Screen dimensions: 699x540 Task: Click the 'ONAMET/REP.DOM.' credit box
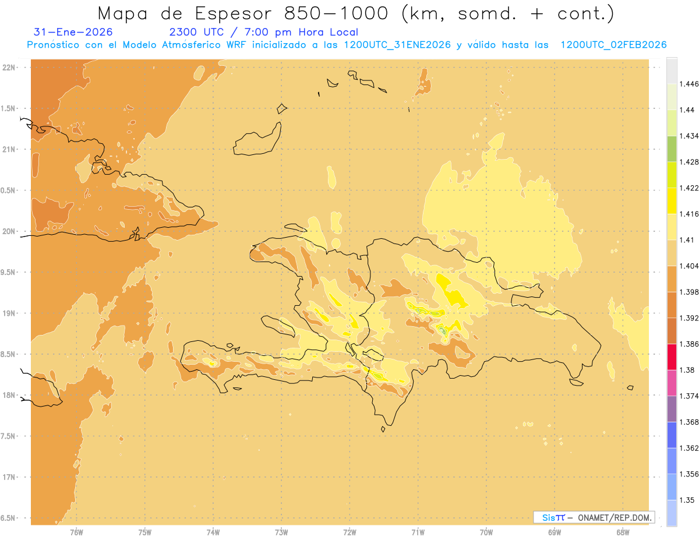pos(594,517)
